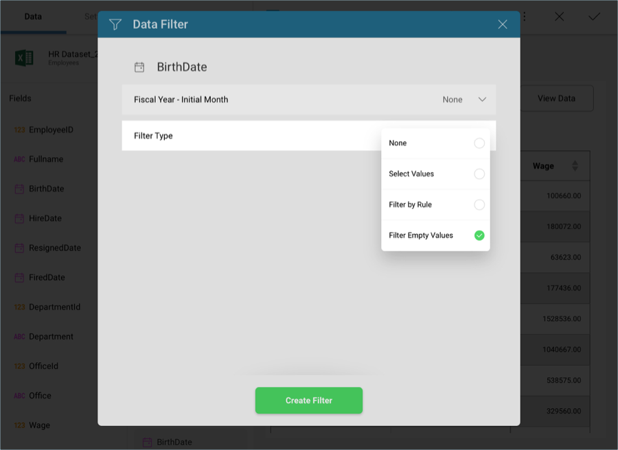
Task: Click the funnel icon in Data Filter header
Action: [x=115, y=25]
